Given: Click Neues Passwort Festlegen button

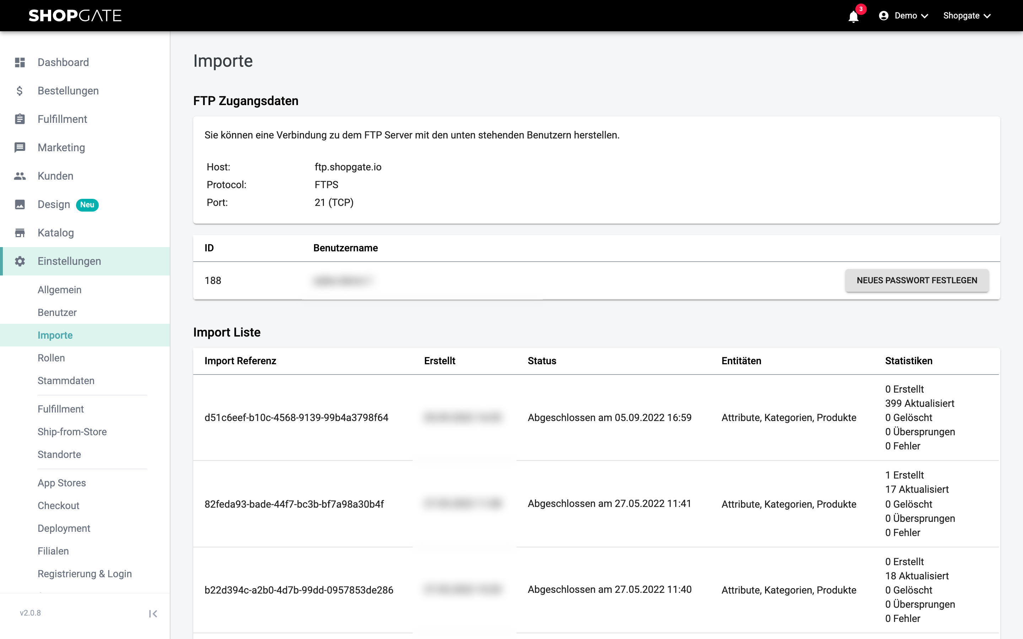Looking at the screenshot, I should coord(917,280).
